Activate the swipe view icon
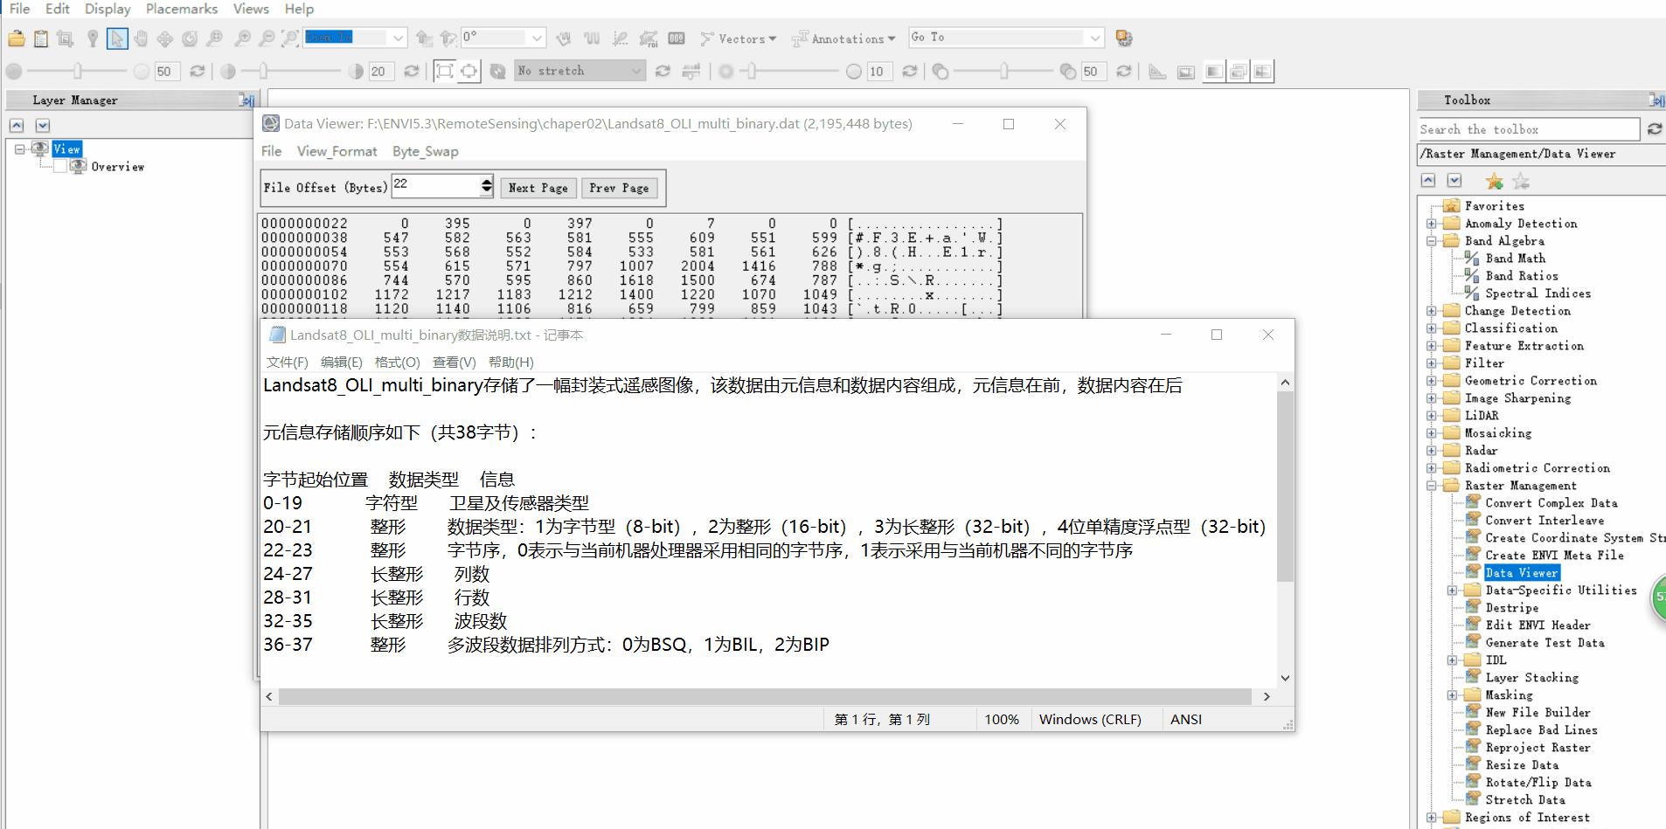Viewport: 1666px width, 829px height. (1263, 72)
